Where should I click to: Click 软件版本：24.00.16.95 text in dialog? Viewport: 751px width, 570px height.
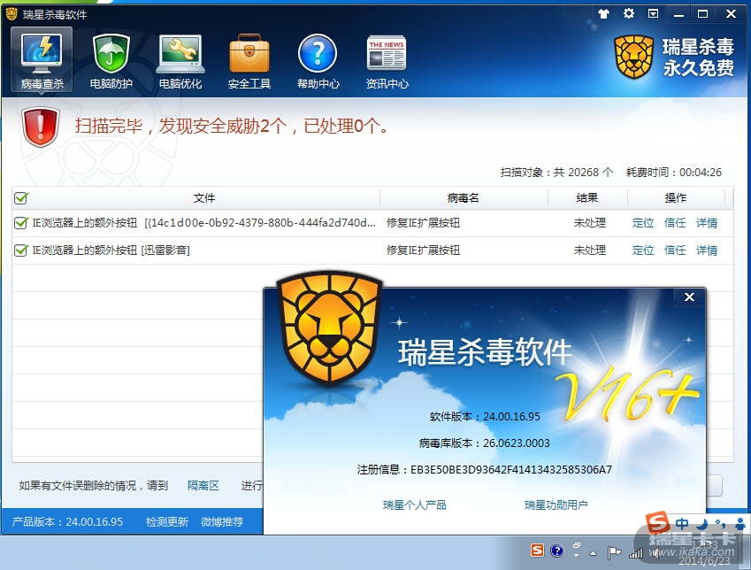tap(485, 417)
